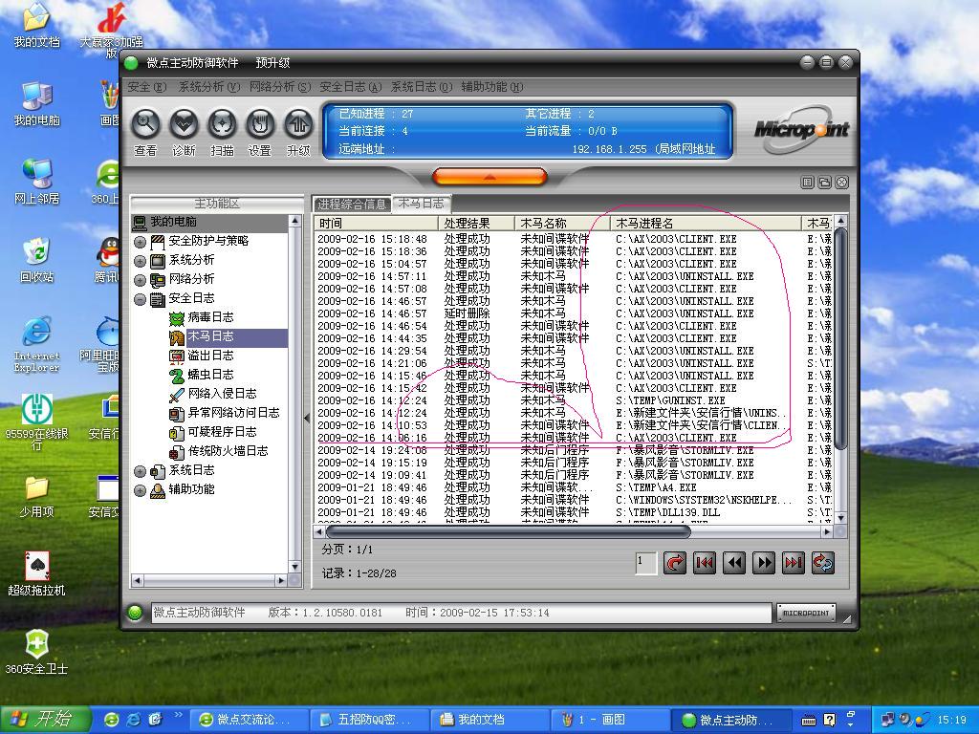
Task: Click the go-to-page red arrow button
Action: click(x=674, y=563)
